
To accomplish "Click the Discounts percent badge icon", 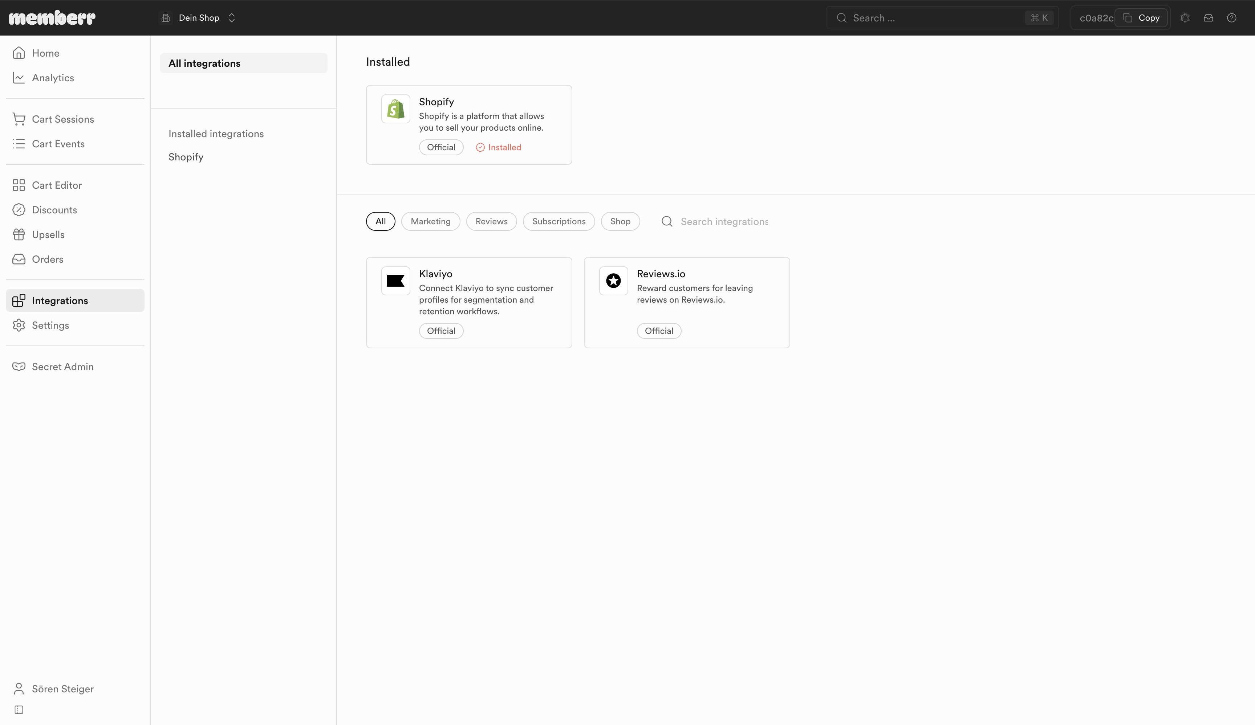I will click(19, 210).
